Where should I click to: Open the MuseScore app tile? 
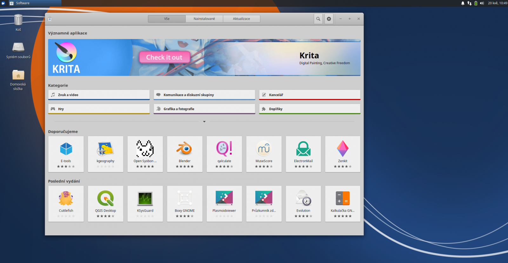(x=264, y=154)
